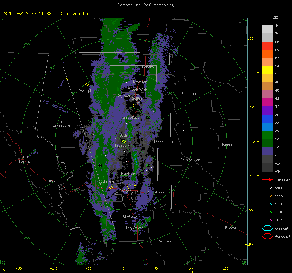292x273 pixels.
Task: Click the Sundre label
Action: point(98,135)
